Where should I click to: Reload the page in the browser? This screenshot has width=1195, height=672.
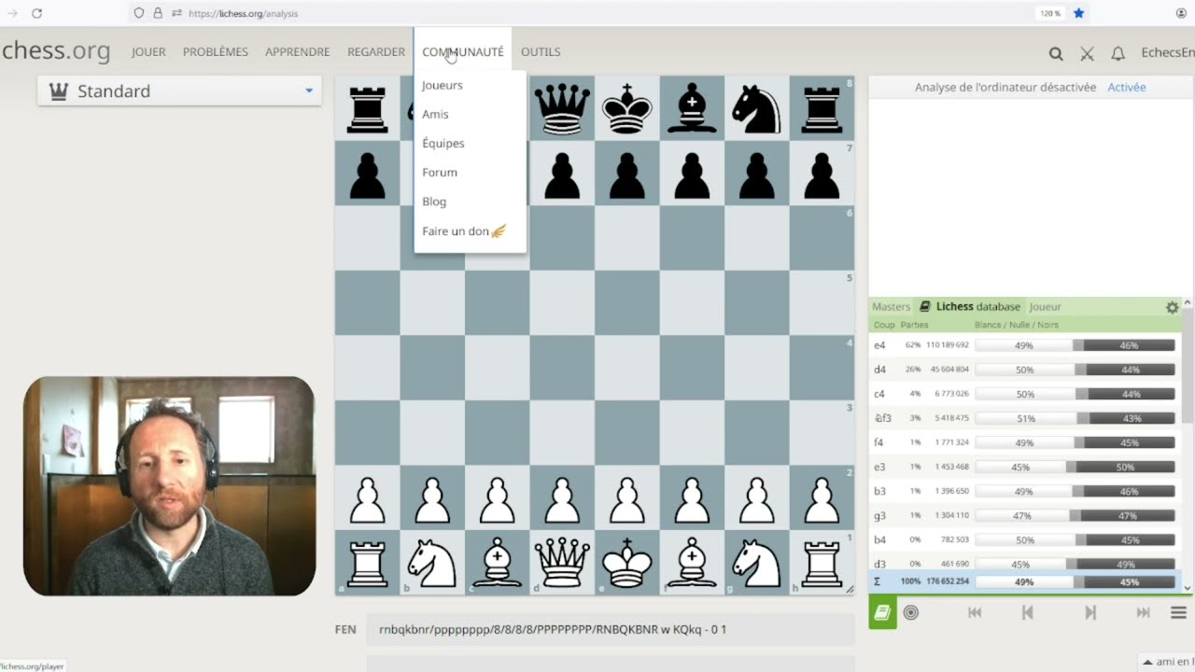coord(36,13)
